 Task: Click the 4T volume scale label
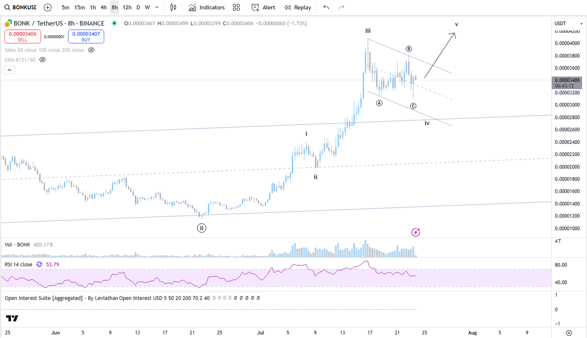pos(558,241)
